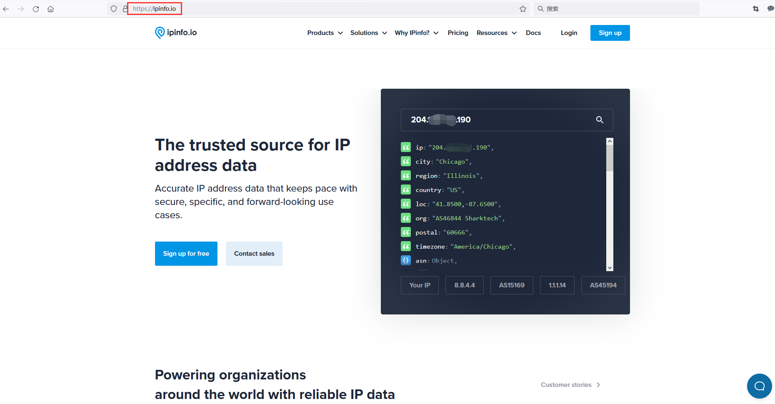Viewport: 775px width, 404px height.
Task: Open the Docs page
Action: pyautogui.click(x=533, y=33)
